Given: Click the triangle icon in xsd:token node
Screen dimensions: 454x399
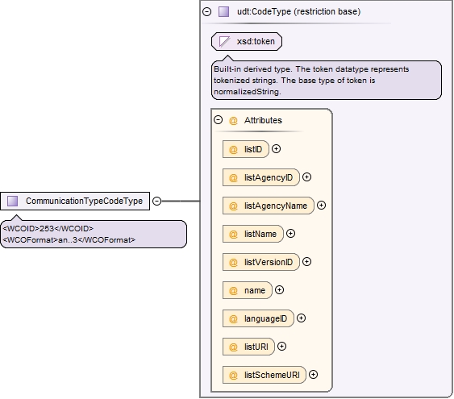Looking at the screenshot, I should (x=224, y=41).
